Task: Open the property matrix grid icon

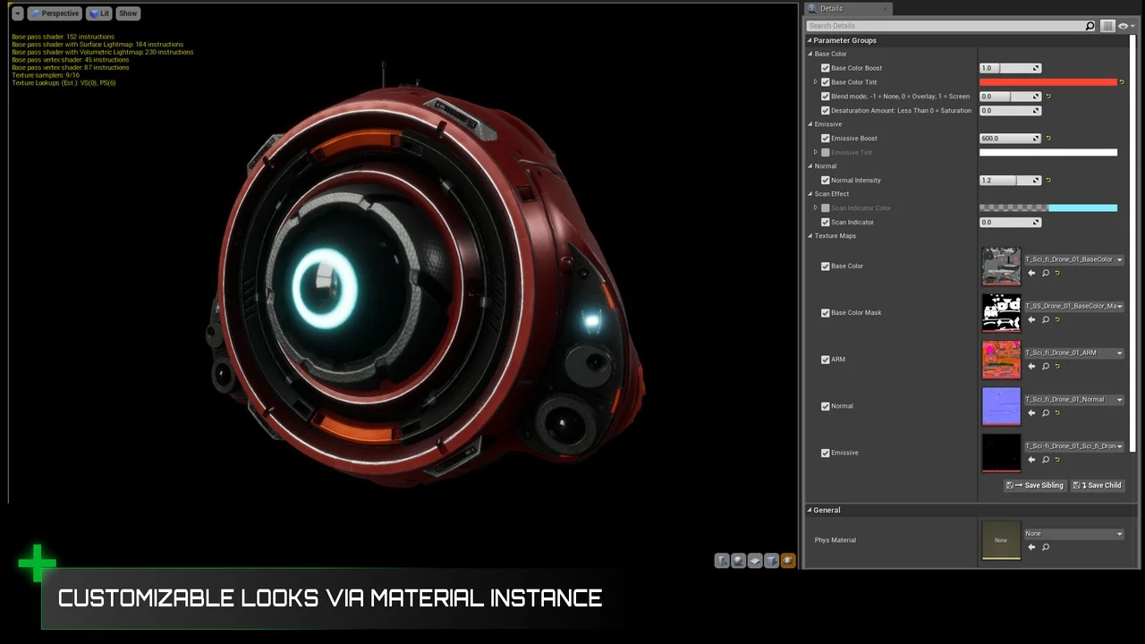Action: [x=1107, y=26]
